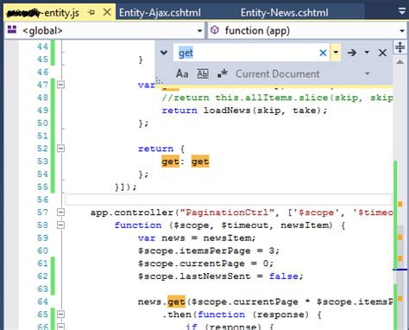Click the function (app) cube icon
Image resolution: width=409 pixels, height=330 pixels.
[215, 30]
